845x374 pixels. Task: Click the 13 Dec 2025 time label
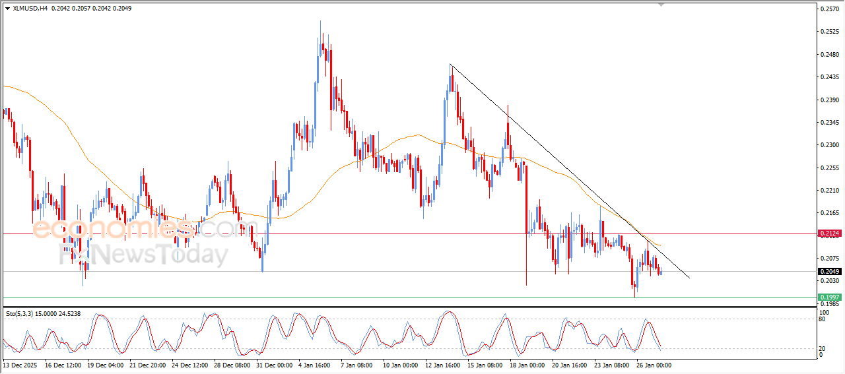pos(21,365)
